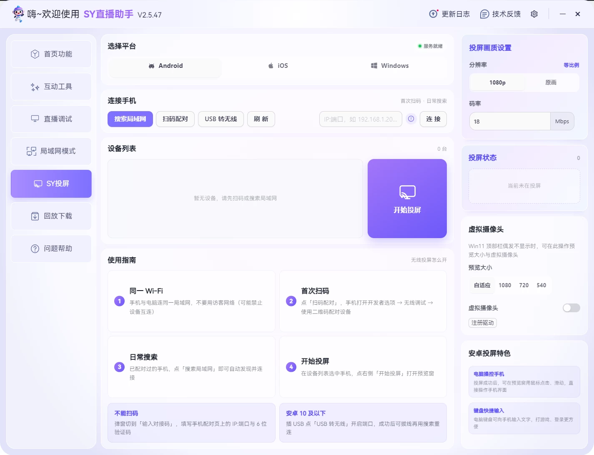Image resolution: width=594 pixels, height=455 pixels.
Task: Switch to 局域网模式 in sidebar
Action: tap(51, 151)
